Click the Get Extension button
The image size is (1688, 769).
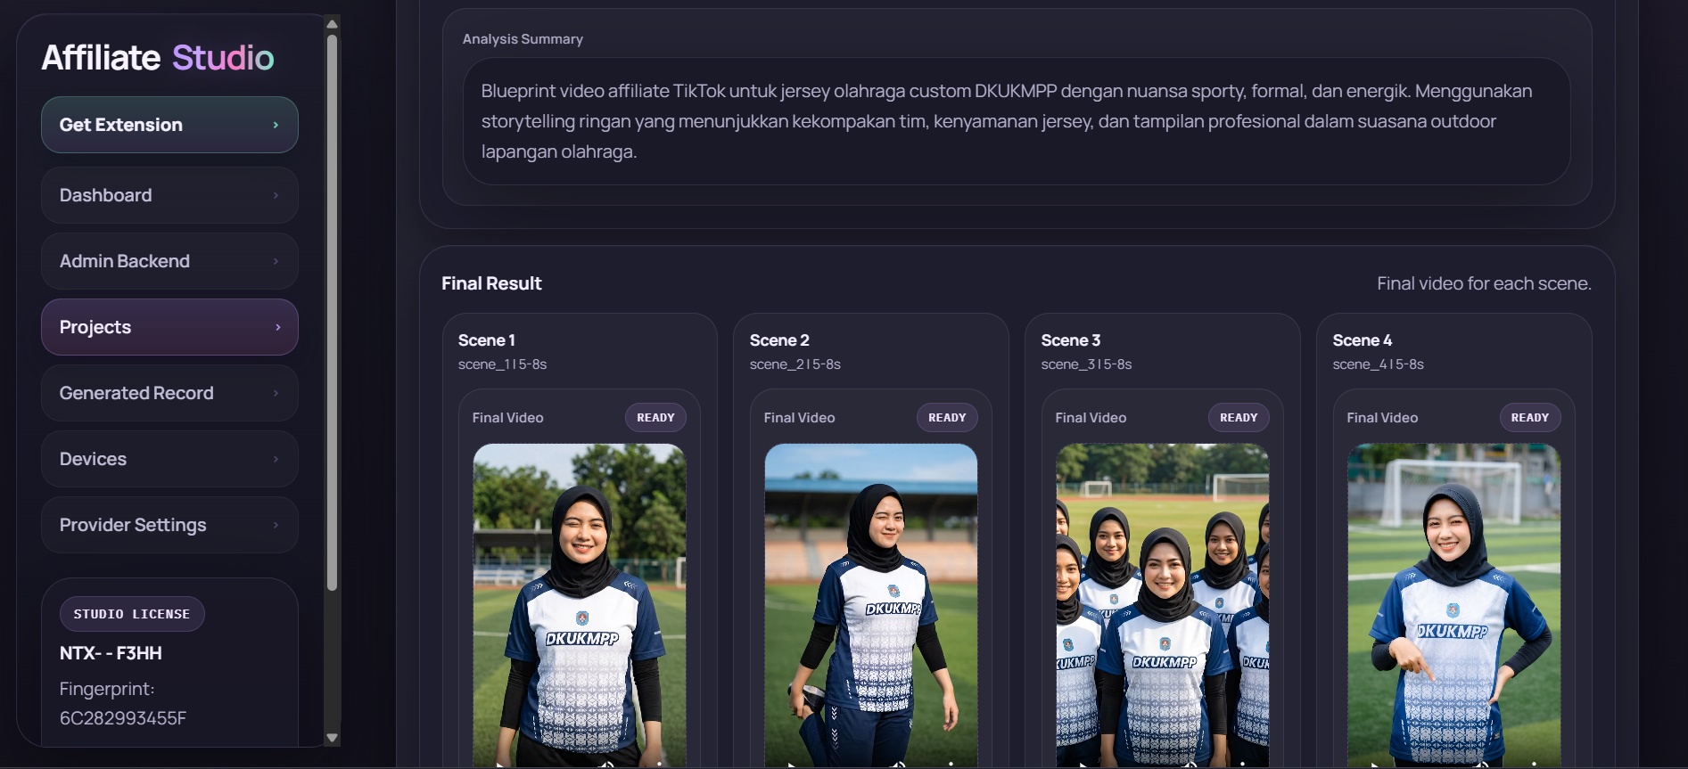click(169, 125)
